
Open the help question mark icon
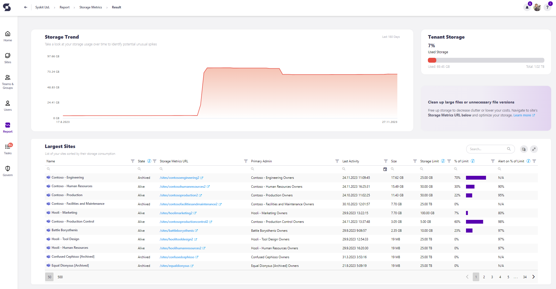click(x=547, y=7)
